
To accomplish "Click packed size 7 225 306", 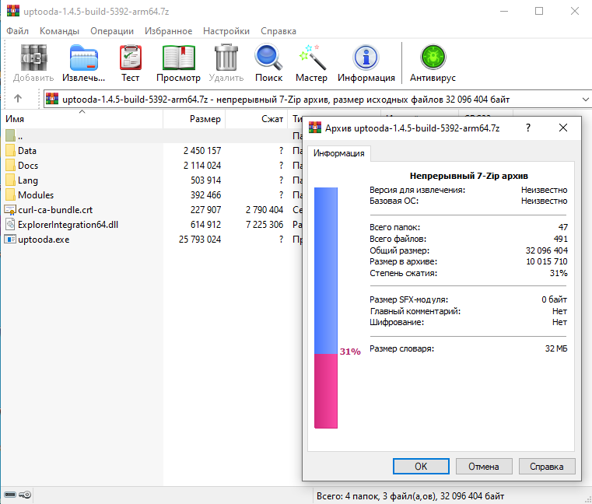I will [264, 224].
